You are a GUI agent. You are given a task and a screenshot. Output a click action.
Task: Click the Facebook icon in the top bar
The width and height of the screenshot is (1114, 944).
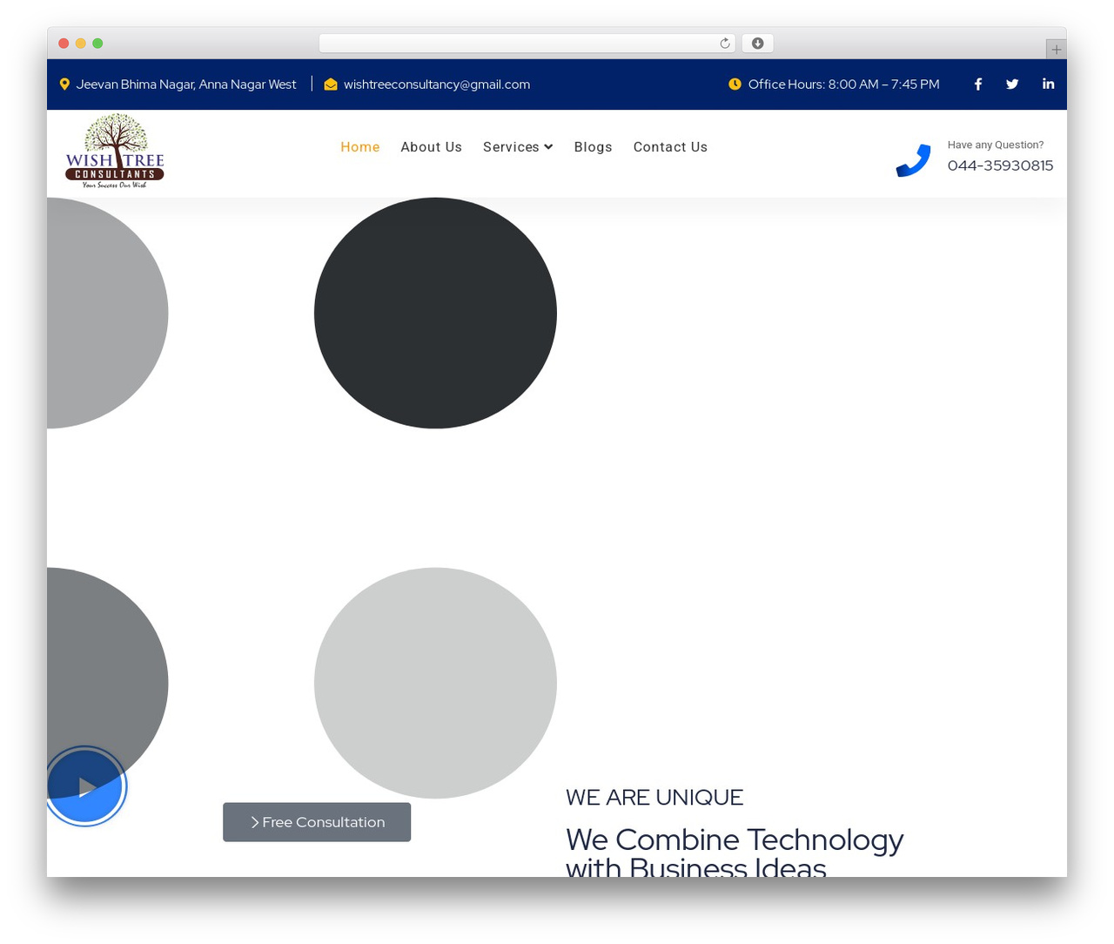coord(978,84)
